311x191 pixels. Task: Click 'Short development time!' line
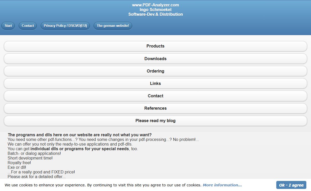(30, 158)
